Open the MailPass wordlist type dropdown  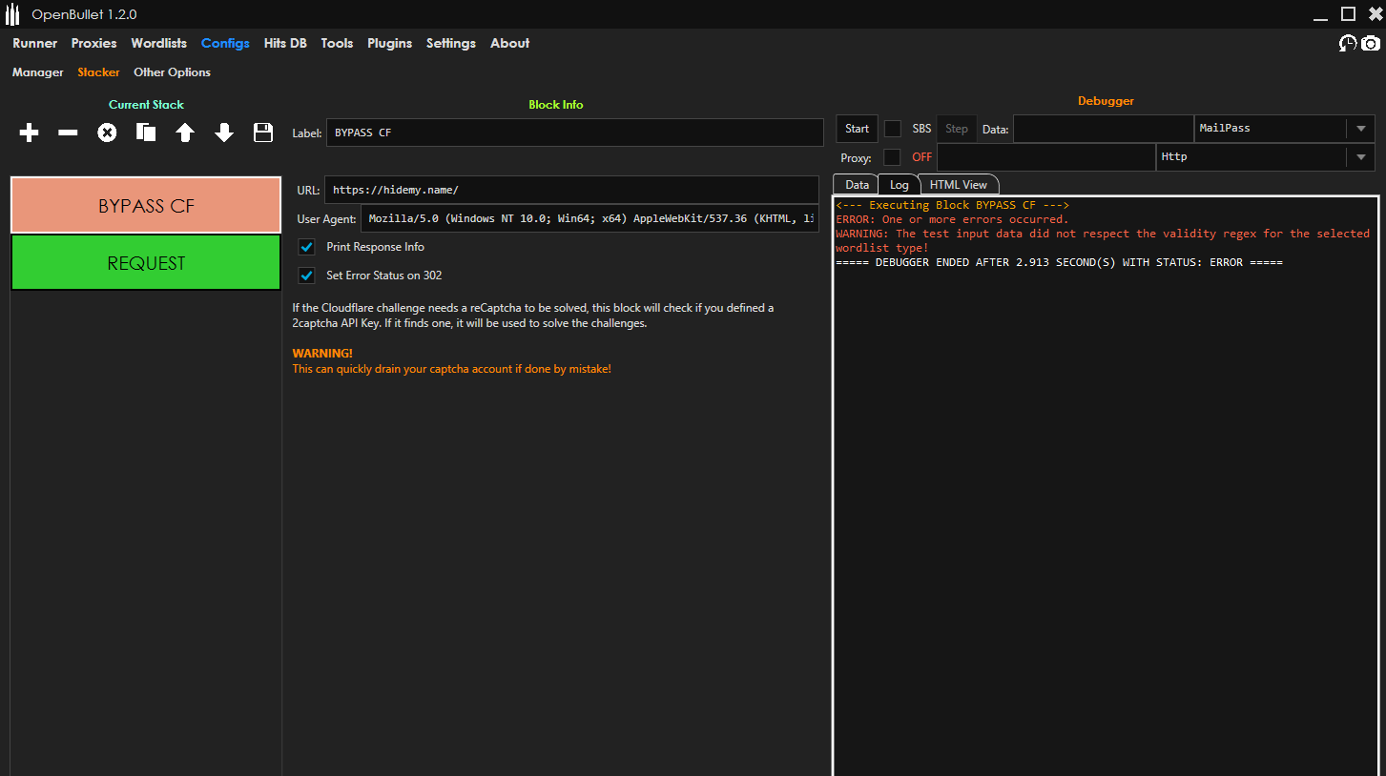pyautogui.click(x=1361, y=129)
